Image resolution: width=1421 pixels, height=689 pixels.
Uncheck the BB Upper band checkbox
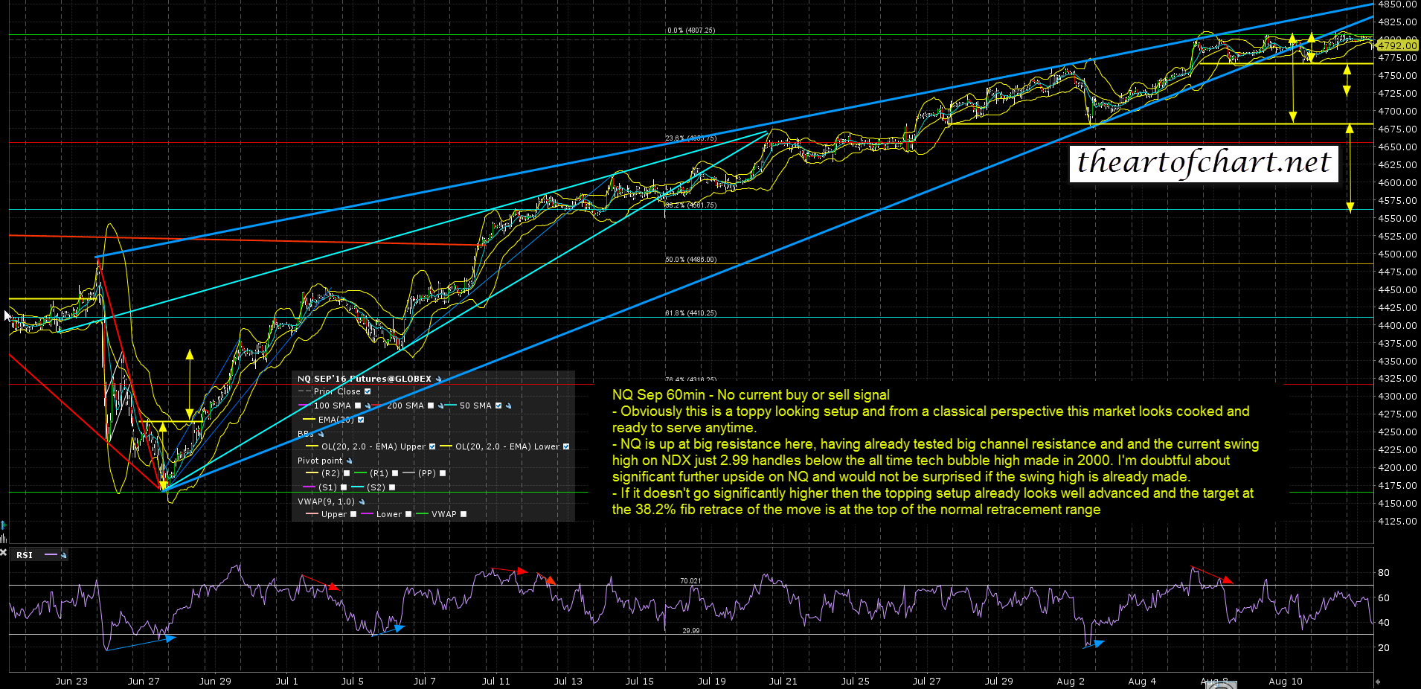pyautogui.click(x=432, y=447)
